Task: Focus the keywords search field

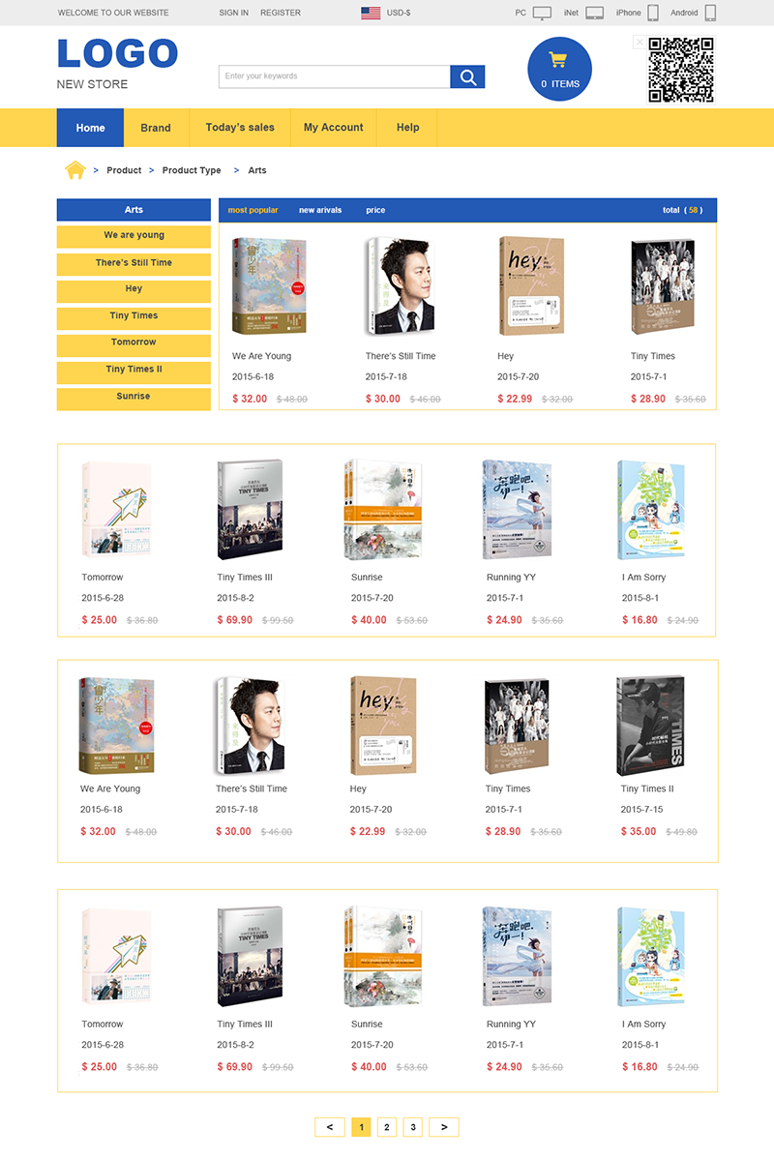Action: [334, 76]
